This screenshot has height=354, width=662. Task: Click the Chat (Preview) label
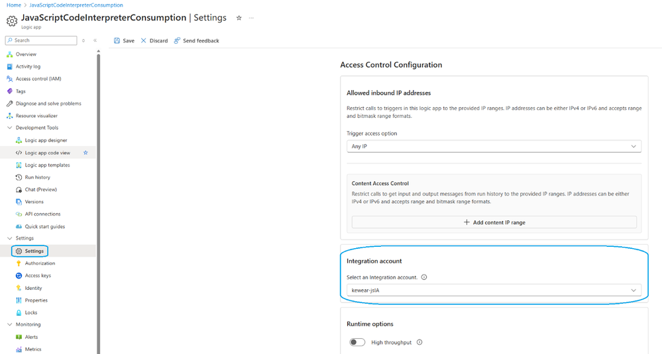(41, 190)
